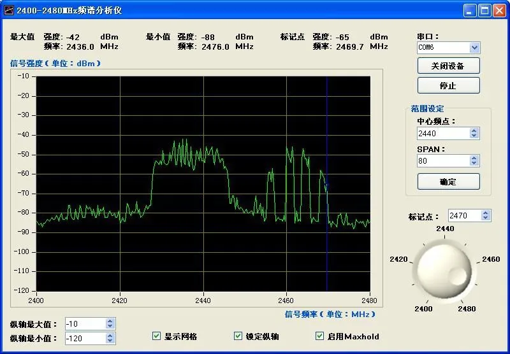This screenshot has width=510, height=354.
Task: Open the COM6 serial port dropdown
Action: coord(474,48)
